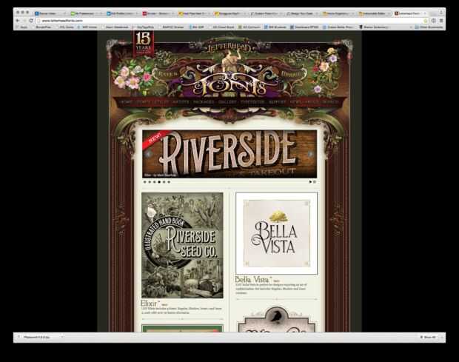Open ARTISTS in the site navigation
This screenshot has width=459, height=362.
click(x=181, y=102)
